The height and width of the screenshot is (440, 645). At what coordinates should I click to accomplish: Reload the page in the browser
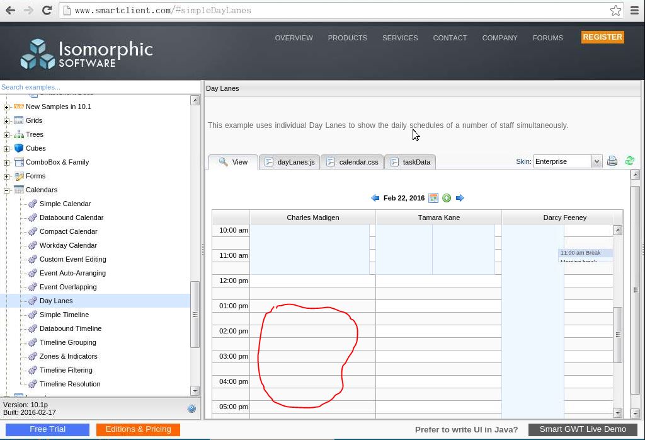[47, 10]
